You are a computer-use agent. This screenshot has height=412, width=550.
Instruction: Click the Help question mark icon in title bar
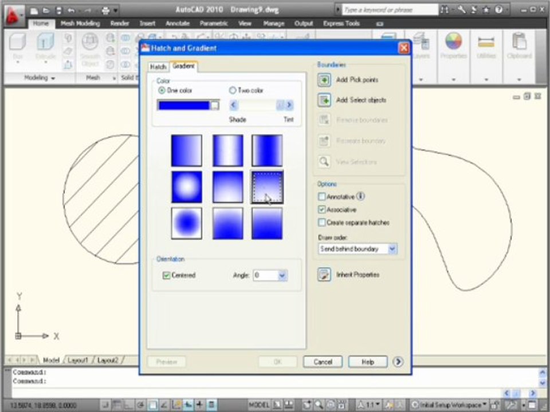coord(498,10)
